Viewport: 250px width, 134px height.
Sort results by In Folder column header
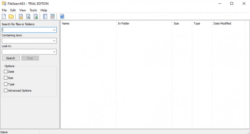pyautogui.click(x=144, y=24)
